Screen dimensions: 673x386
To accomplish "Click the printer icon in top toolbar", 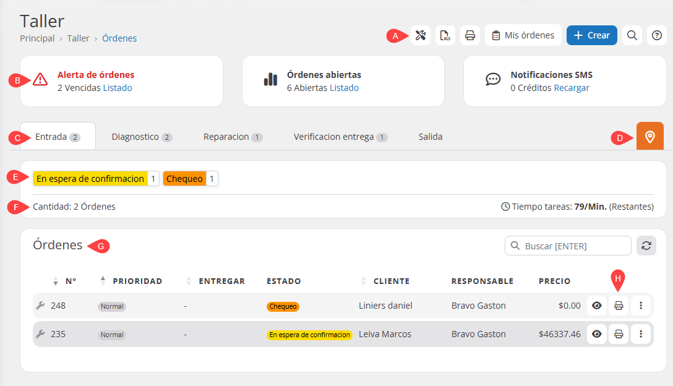I will [469, 35].
